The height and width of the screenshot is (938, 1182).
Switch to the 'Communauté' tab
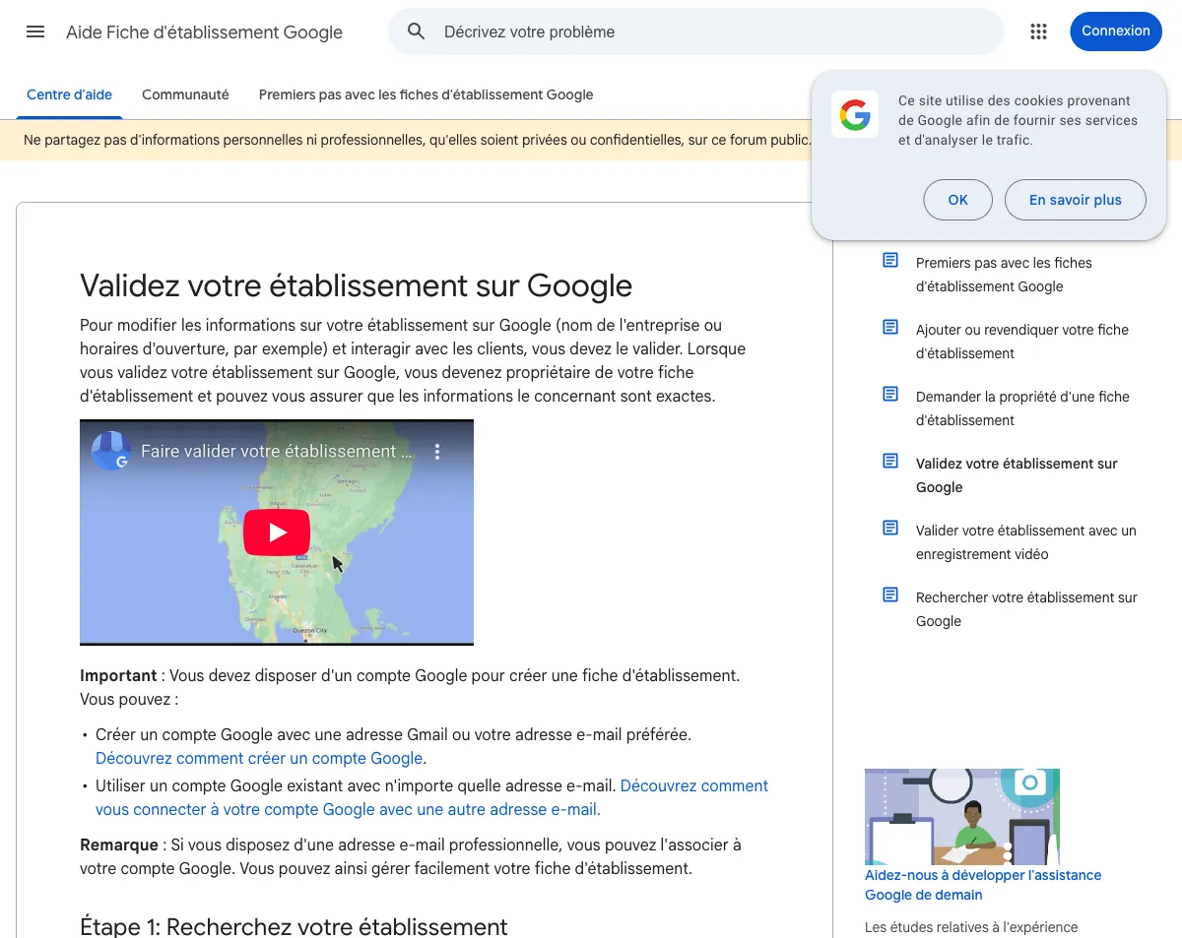(185, 94)
